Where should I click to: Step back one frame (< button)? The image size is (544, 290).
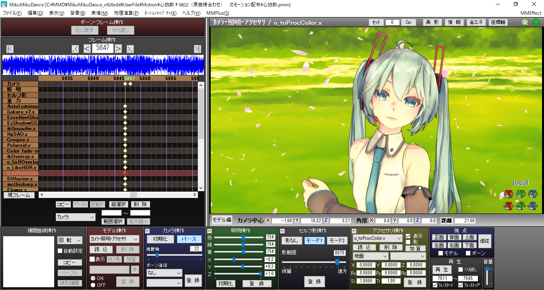(x=87, y=49)
